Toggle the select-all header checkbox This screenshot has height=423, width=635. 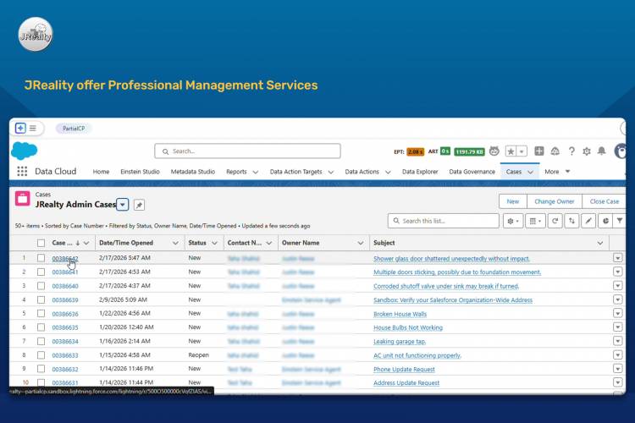click(41, 243)
